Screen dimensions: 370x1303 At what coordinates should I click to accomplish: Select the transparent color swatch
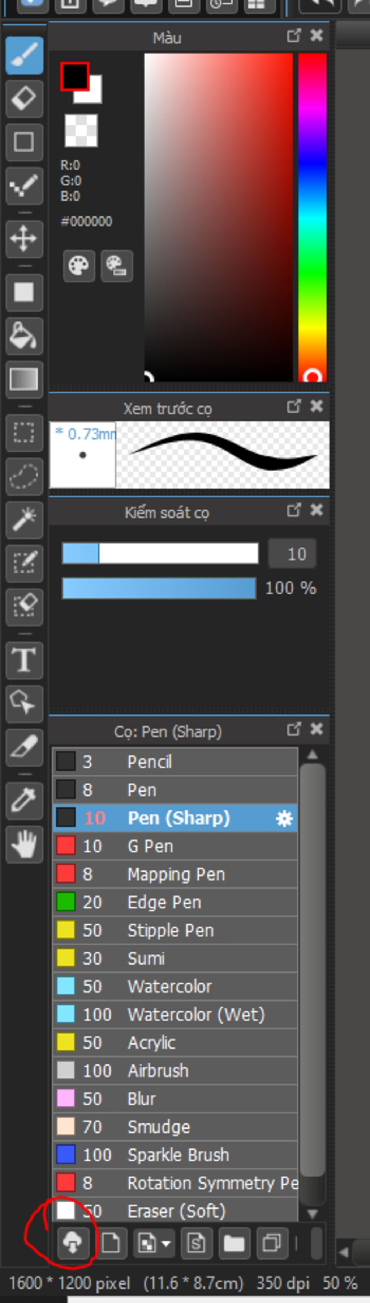coord(81,131)
